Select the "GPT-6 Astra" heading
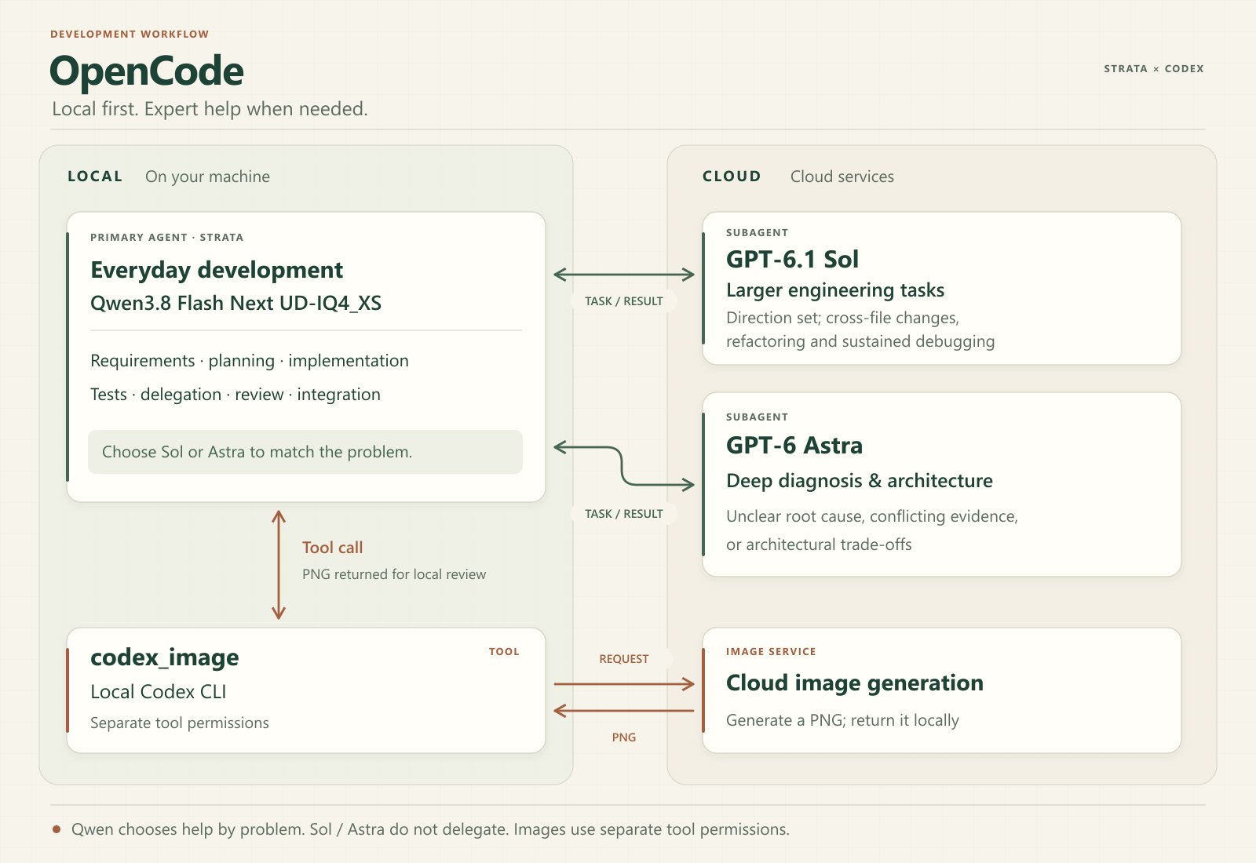 tap(794, 446)
